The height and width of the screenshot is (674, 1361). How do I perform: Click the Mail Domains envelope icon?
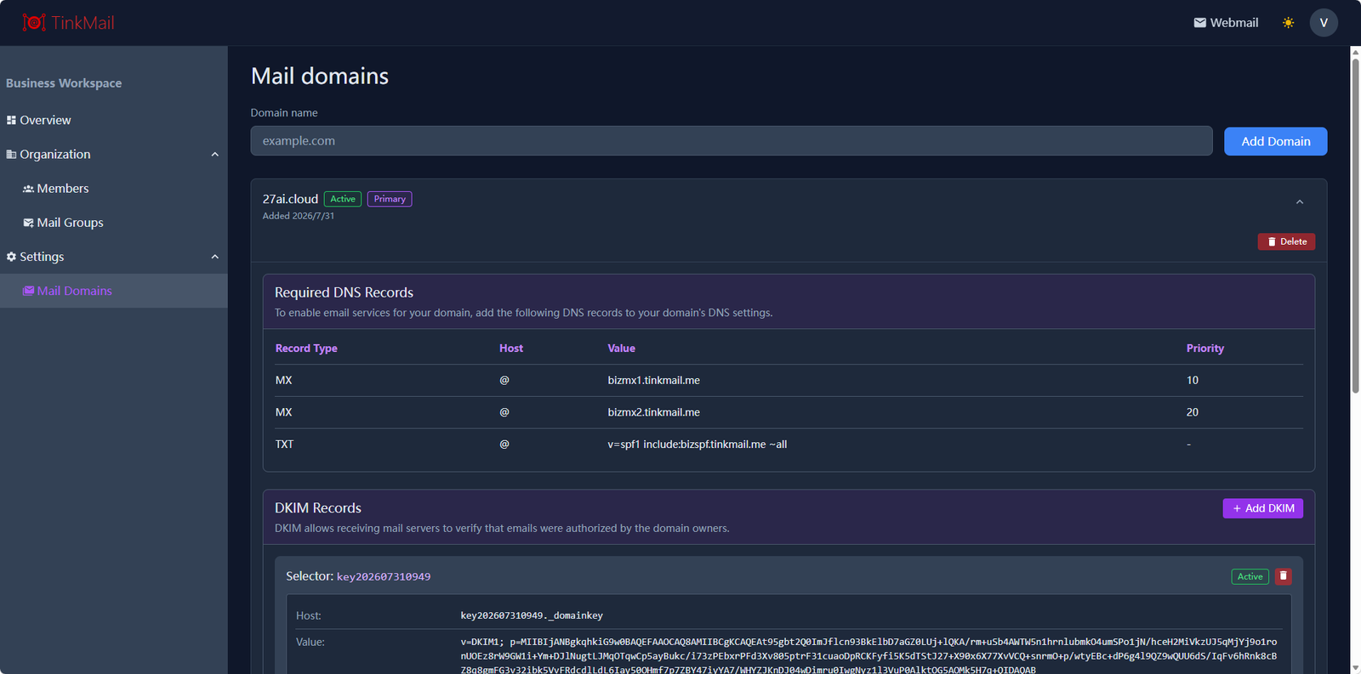click(x=28, y=291)
